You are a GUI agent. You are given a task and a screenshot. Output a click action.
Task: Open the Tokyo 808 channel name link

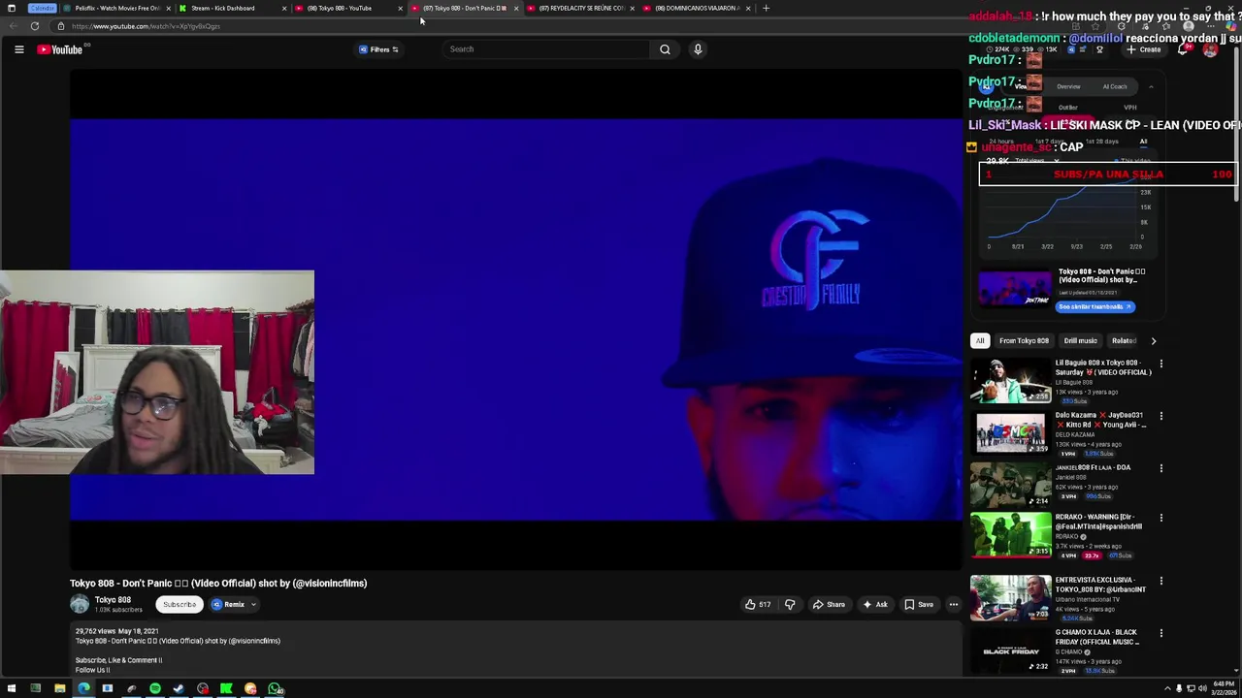113,600
